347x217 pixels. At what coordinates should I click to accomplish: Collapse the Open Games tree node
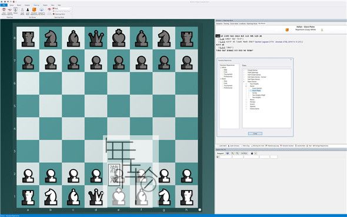(x=244, y=82)
